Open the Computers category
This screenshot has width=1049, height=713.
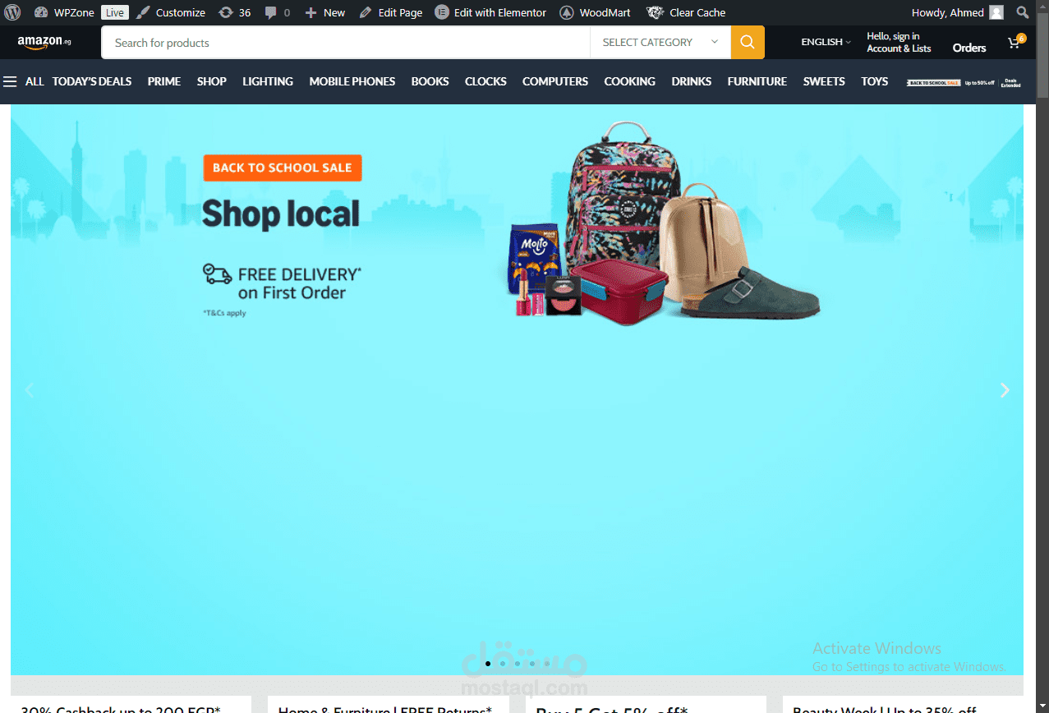[x=555, y=81]
